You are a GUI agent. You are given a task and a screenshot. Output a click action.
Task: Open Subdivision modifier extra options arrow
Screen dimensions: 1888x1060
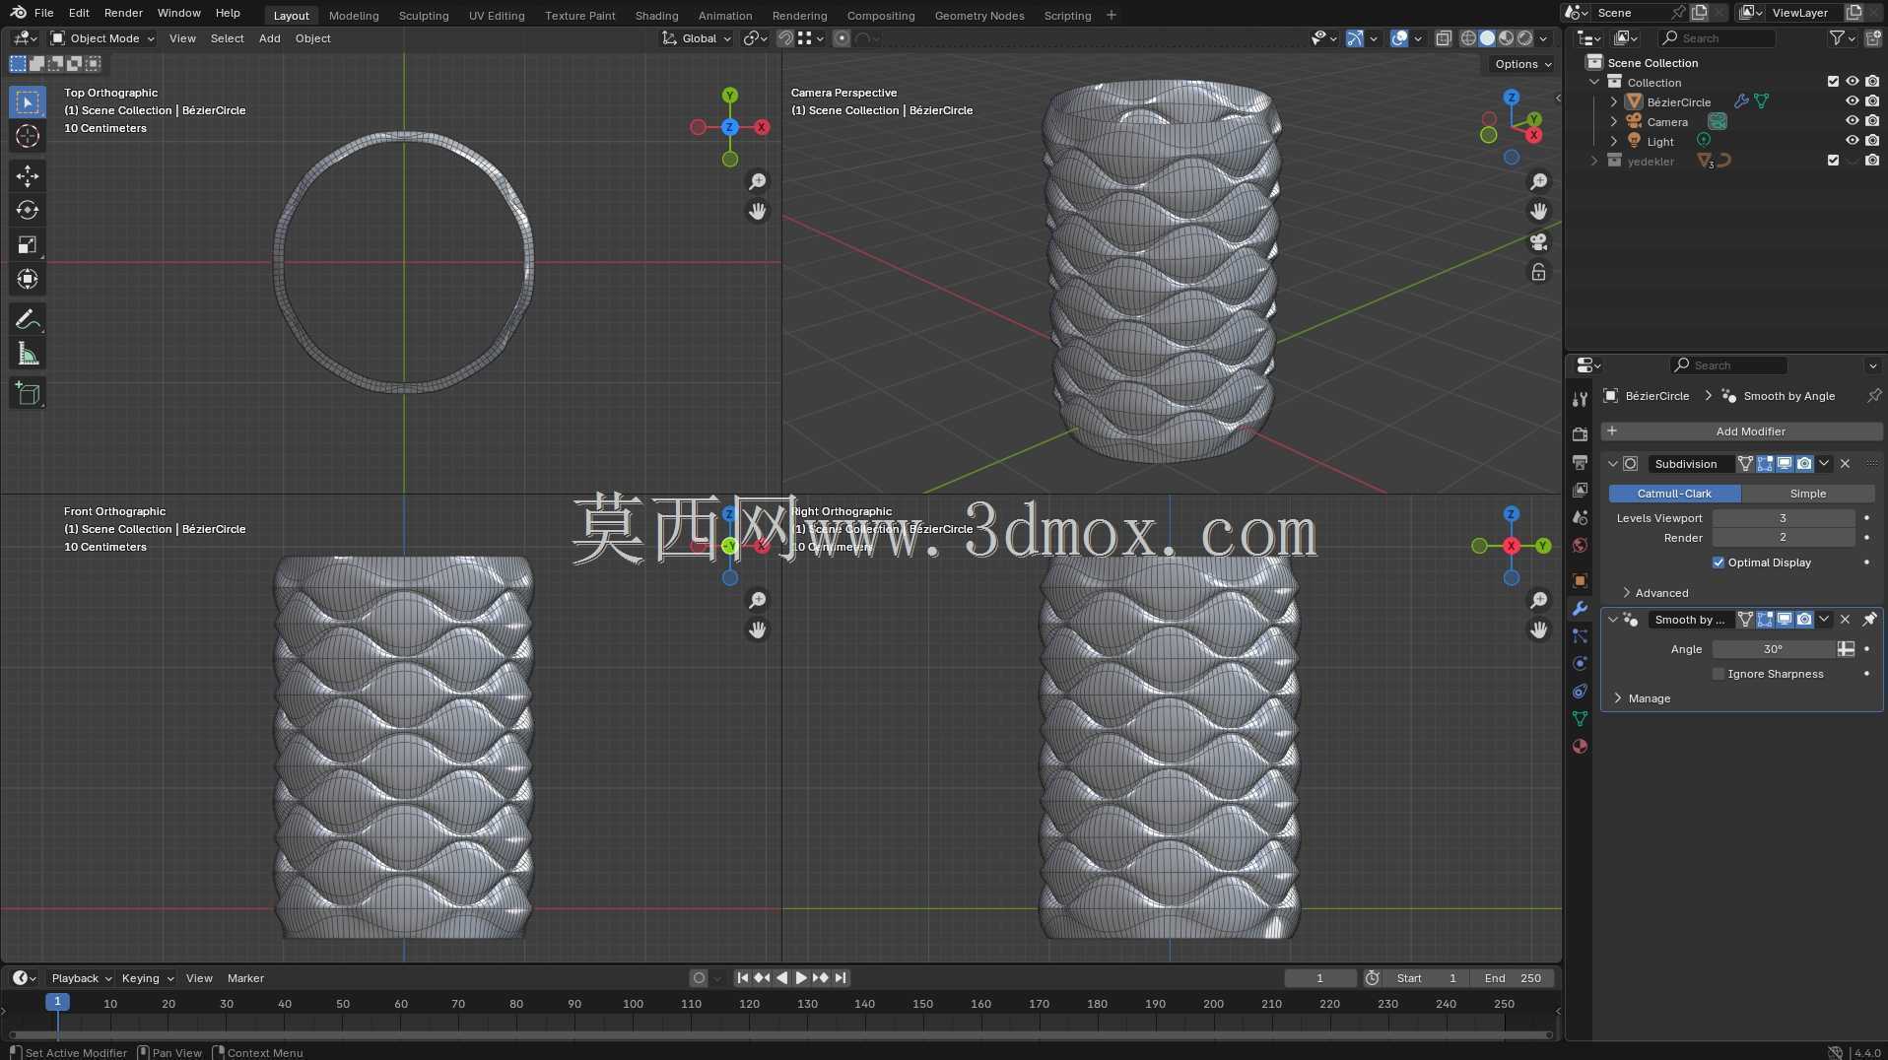(1824, 464)
